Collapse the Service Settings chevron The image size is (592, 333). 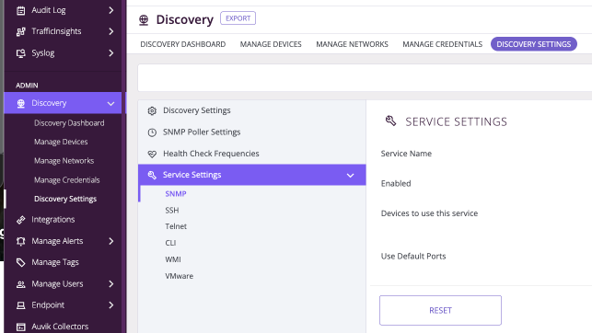point(351,176)
